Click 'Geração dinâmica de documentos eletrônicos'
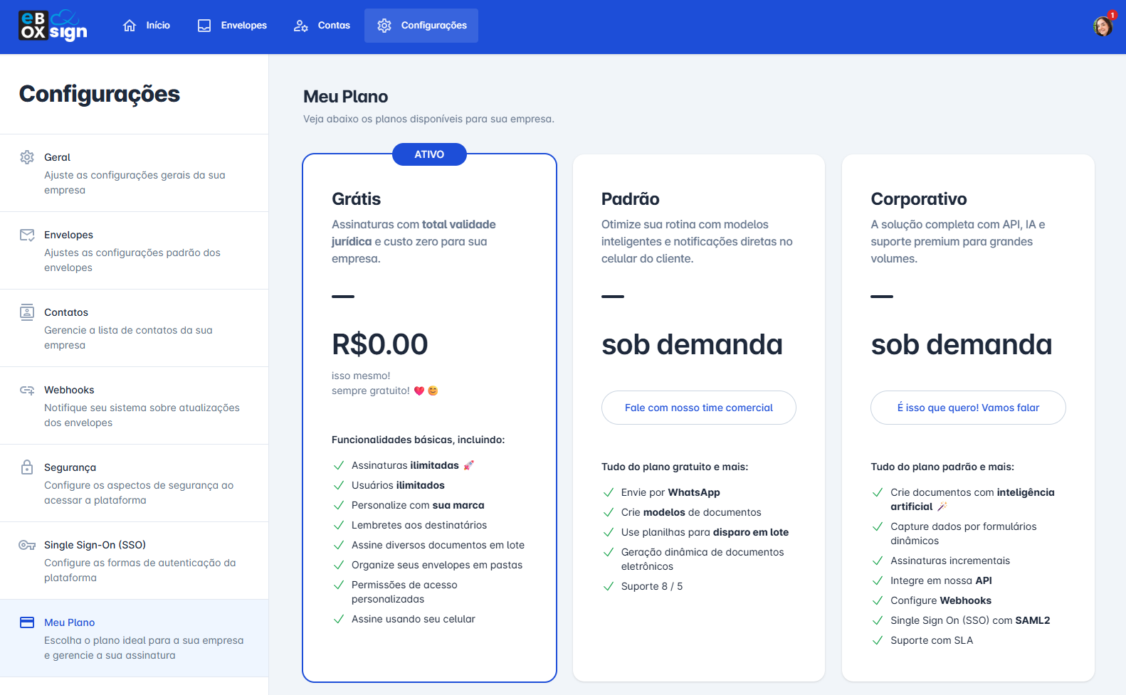The height and width of the screenshot is (695, 1126). click(703, 559)
